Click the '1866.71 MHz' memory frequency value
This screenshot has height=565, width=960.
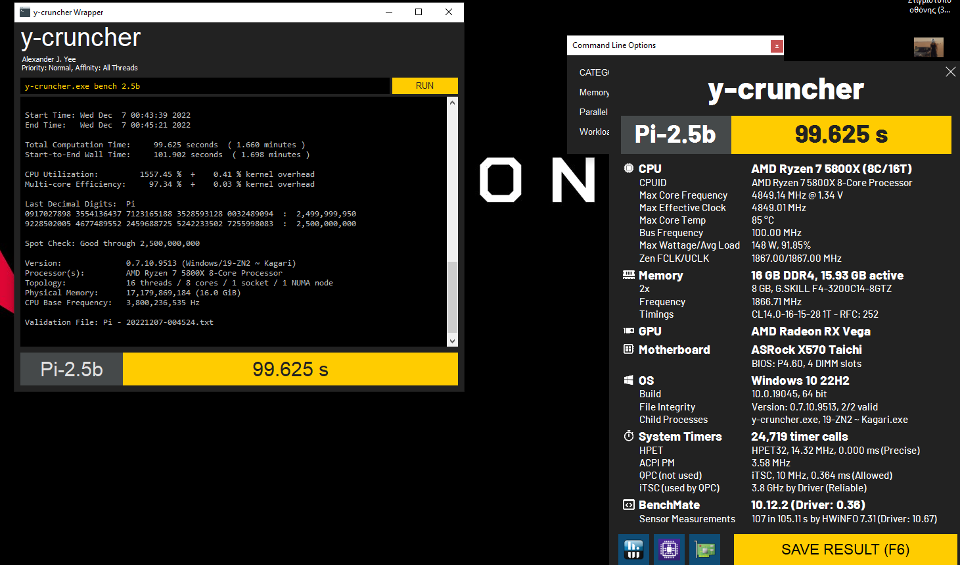click(x=777, y=302)
